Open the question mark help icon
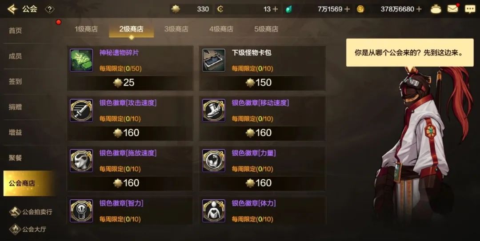Viewport: 480px width, 241px height. pyautogui.click(x=50, y=9)
